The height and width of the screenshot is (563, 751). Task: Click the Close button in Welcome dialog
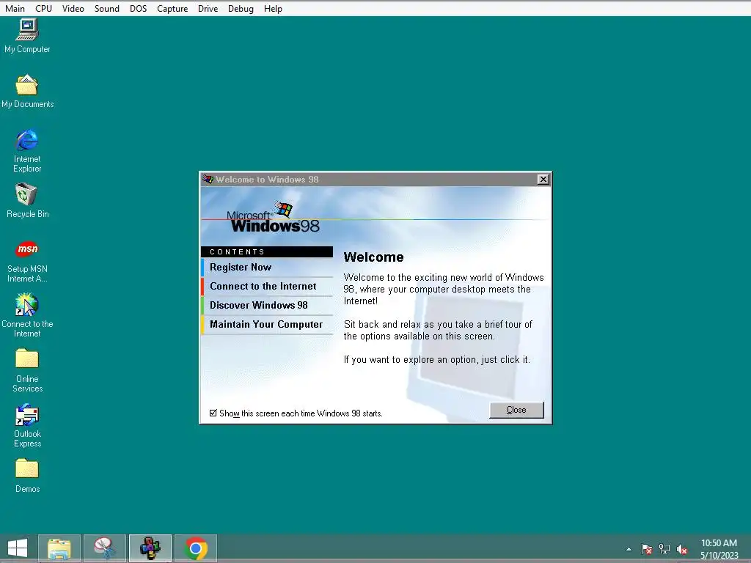516,410
